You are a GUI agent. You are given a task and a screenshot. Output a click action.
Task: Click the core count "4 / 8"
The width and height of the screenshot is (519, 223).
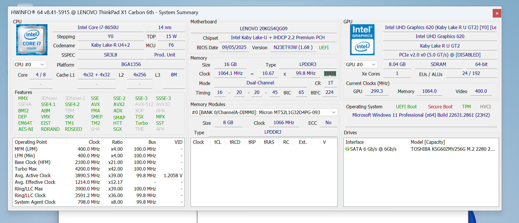click(41, 75)
